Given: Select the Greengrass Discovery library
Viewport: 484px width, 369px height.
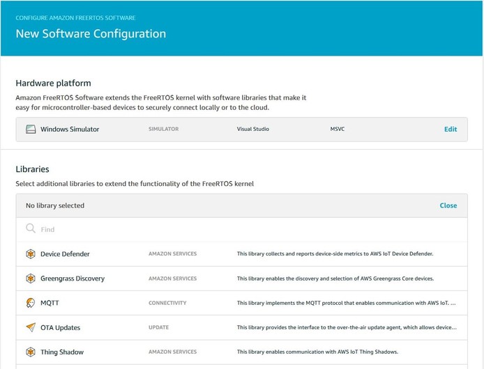Looking at the screenshot, I should 242,278.
